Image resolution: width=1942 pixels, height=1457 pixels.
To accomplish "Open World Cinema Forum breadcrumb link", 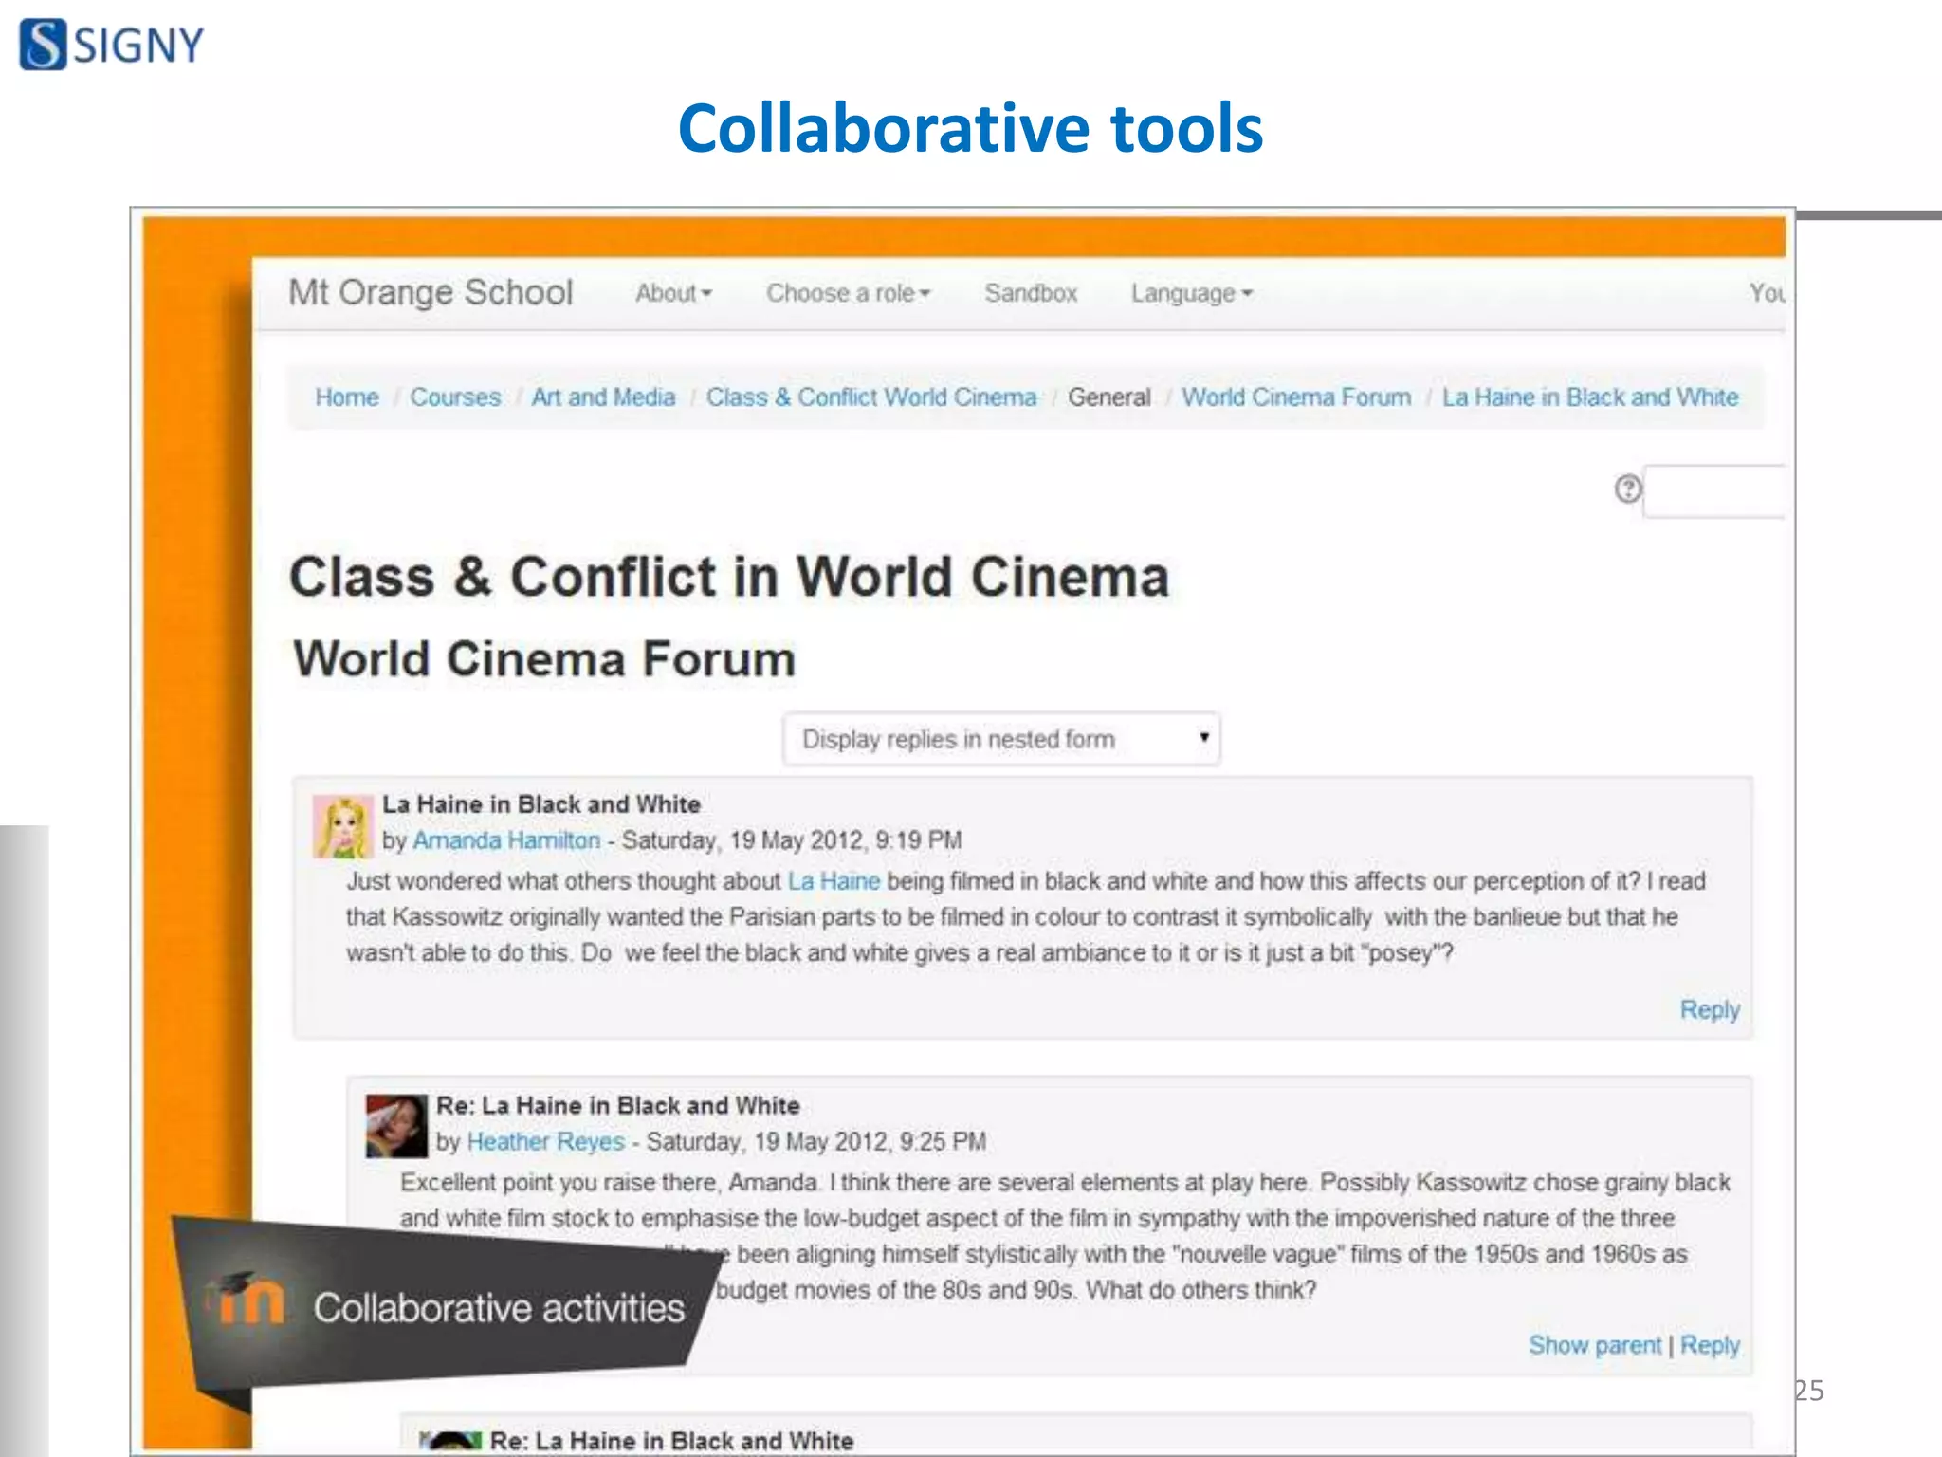I will [1296, 397].
